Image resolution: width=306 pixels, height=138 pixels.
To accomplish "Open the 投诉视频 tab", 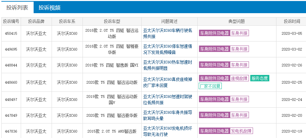I will (49, 7).
